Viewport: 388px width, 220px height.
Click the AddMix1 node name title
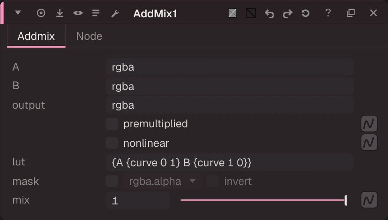155,14
